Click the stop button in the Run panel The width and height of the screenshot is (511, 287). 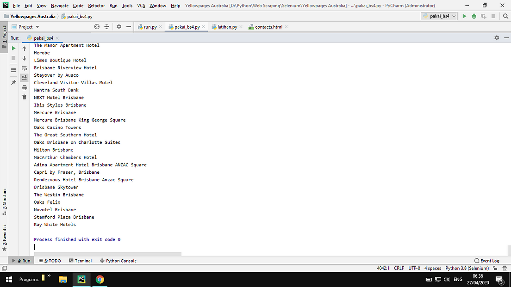[x=13, y=58]
